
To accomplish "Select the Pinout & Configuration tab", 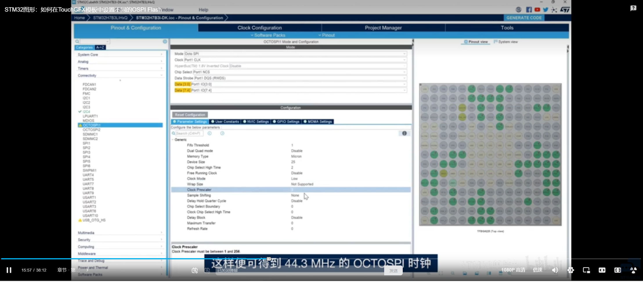I will click(136, 28).
